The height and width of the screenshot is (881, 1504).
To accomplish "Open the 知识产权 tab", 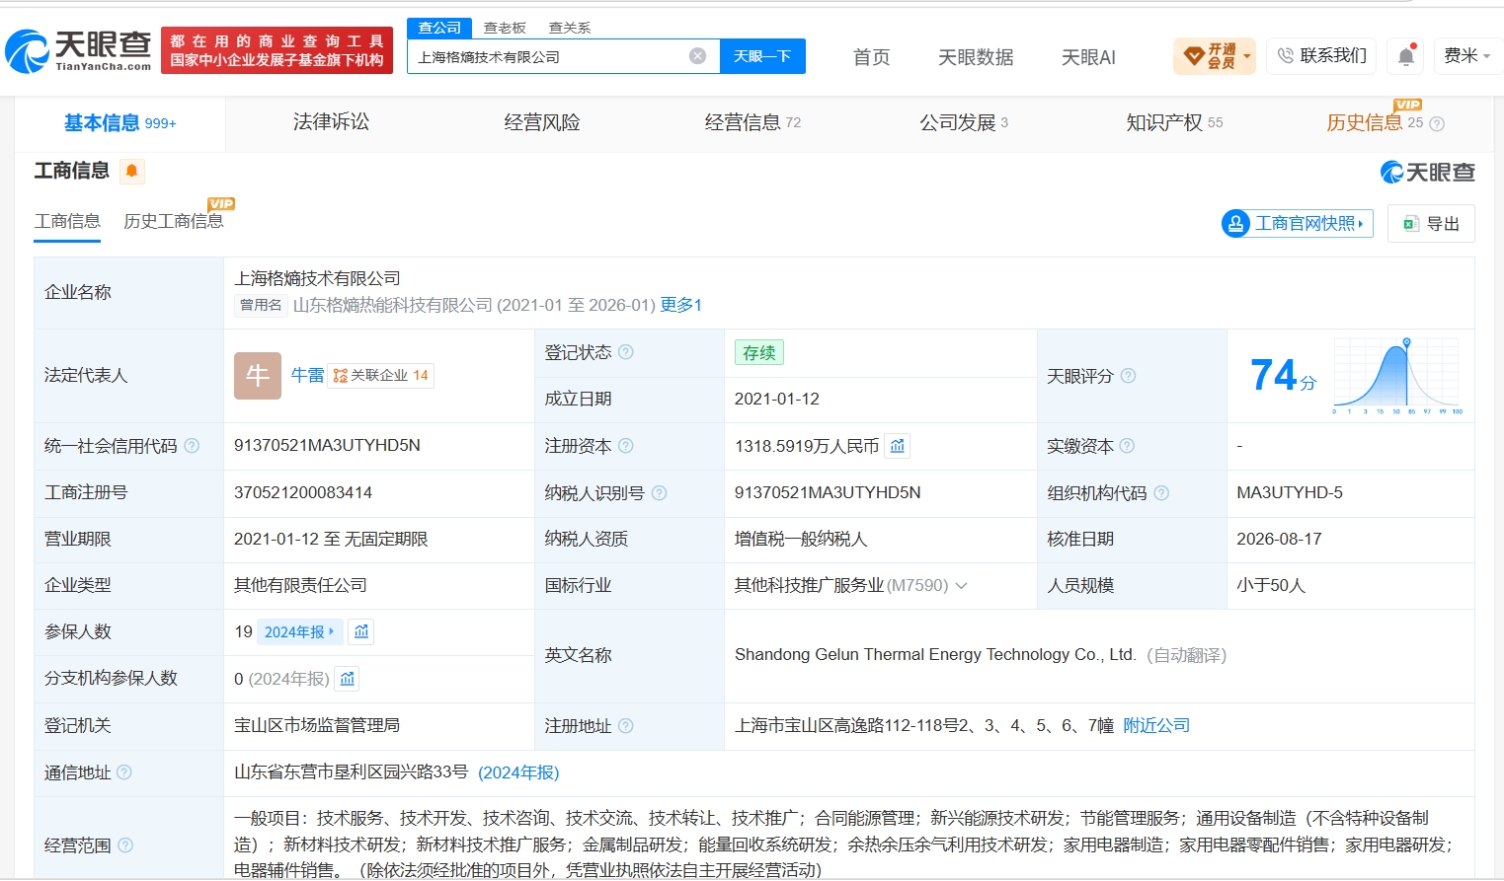I will coord(1174,122).
